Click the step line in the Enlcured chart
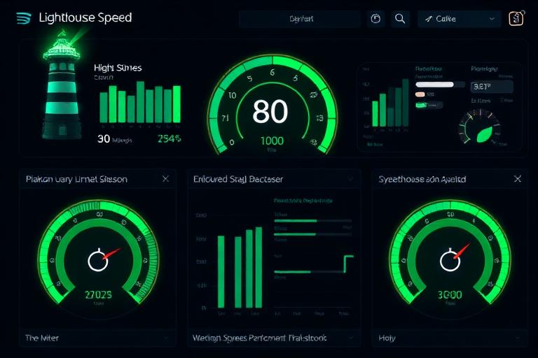Screen dimensions: 538x358 tap(348, 263)
